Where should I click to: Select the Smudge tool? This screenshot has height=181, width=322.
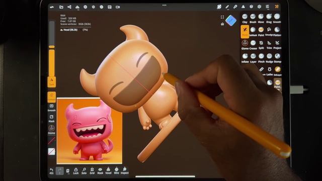pos(269,31)
